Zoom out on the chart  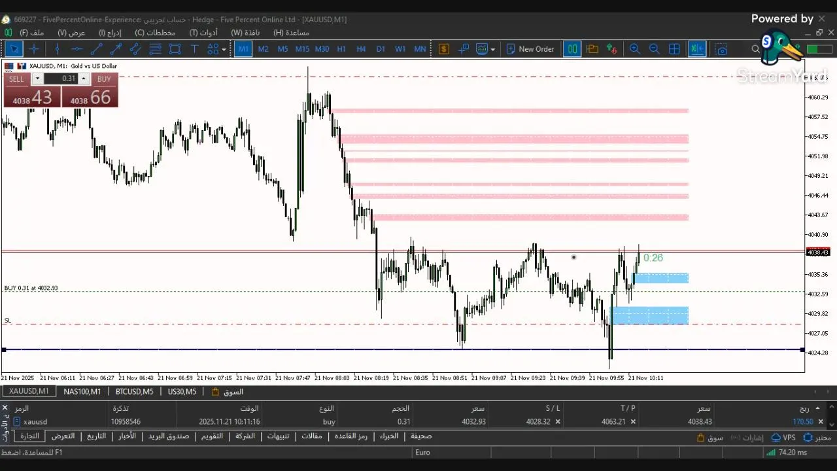point(654,49)
